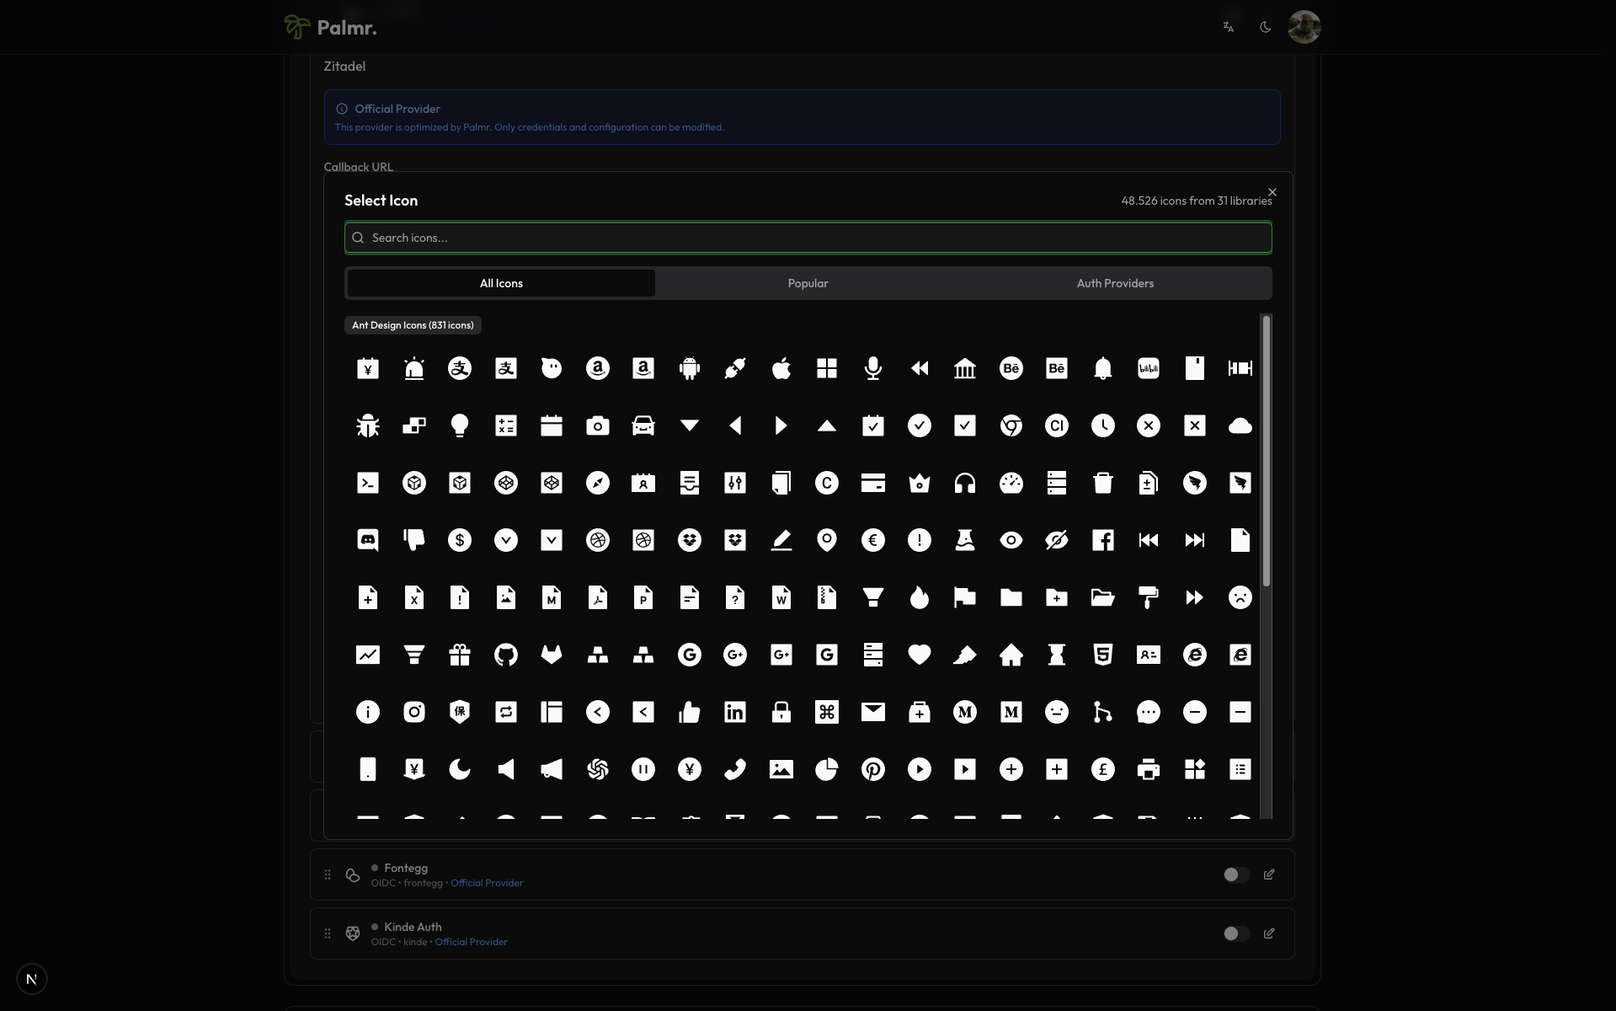Choose the gift box icon
Screen dimensions: 1616x1011
[x=460, y=655]
